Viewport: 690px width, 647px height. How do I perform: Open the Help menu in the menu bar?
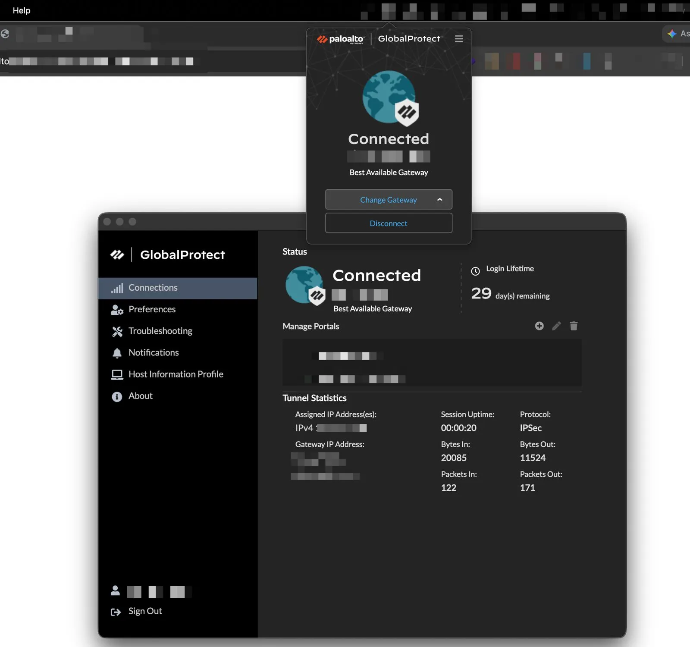(x=22, y=10)
